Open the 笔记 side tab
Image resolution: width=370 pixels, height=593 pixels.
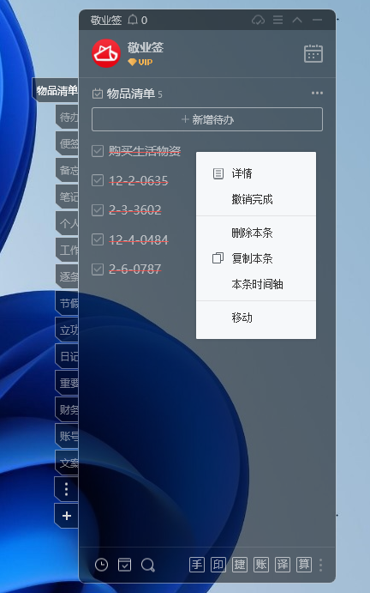tap(67, 197)
